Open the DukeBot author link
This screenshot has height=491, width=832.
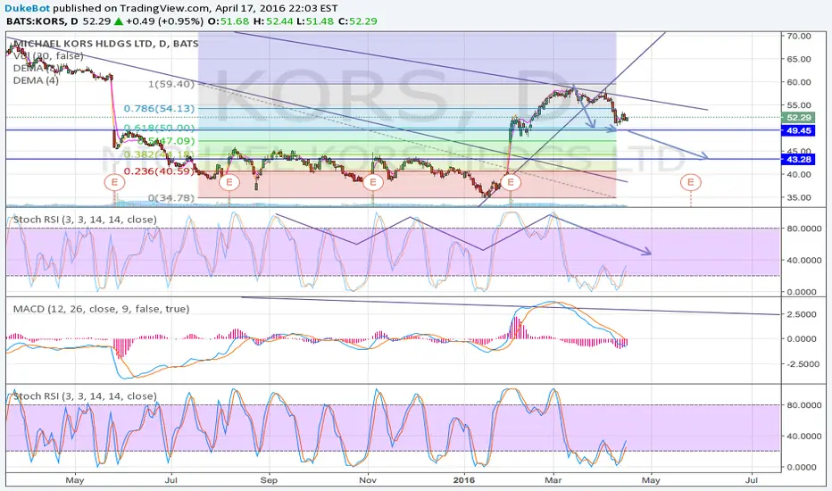point(28,8)
